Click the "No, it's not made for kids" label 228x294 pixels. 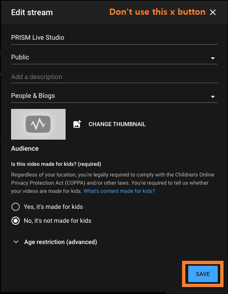click(x=57, y=221)
